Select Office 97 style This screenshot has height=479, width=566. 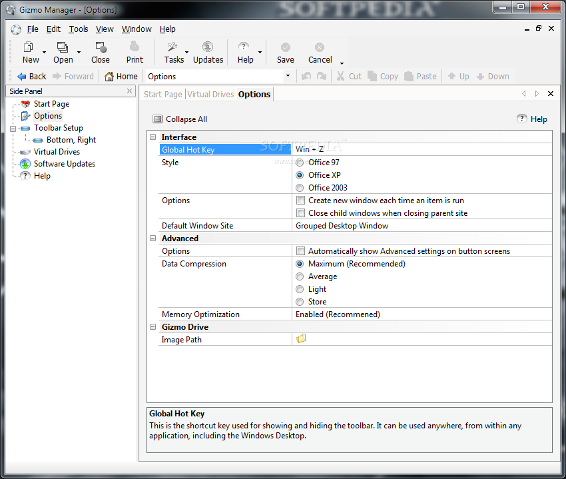point(300,163)
